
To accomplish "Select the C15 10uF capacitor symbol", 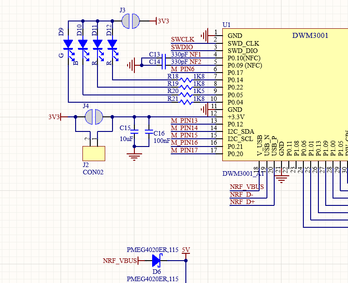I will 134,131.
